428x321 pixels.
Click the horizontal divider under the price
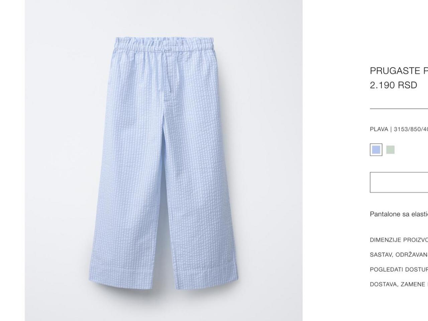(399, 109)
